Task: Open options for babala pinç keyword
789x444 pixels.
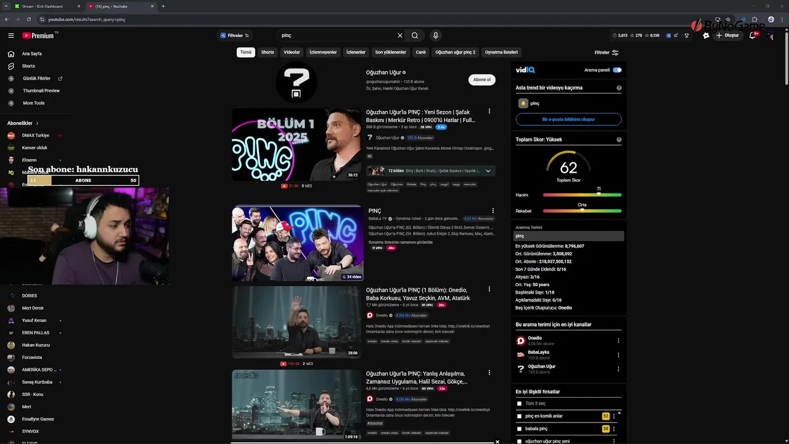Action: click(614, 429)
